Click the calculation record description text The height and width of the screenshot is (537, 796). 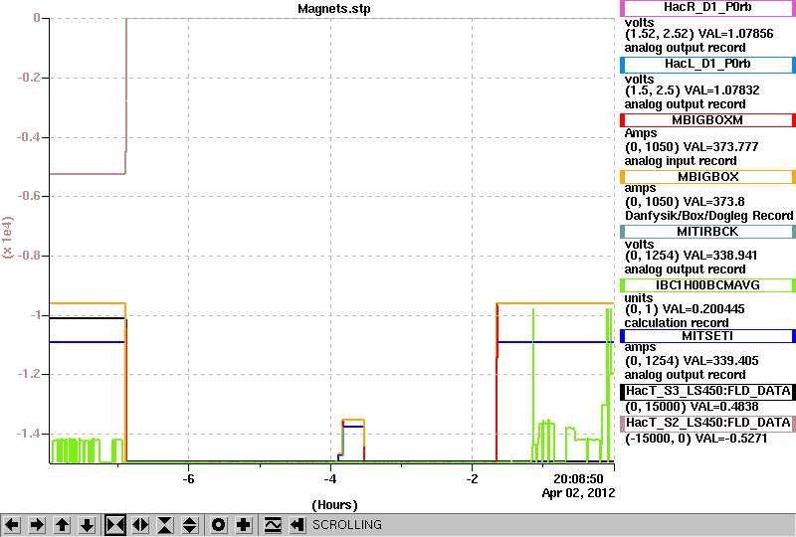pos(677,323)
